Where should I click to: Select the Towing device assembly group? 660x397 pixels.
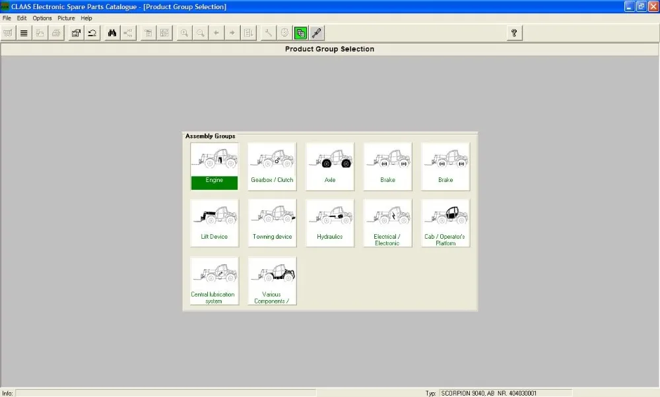coord(273,223)
